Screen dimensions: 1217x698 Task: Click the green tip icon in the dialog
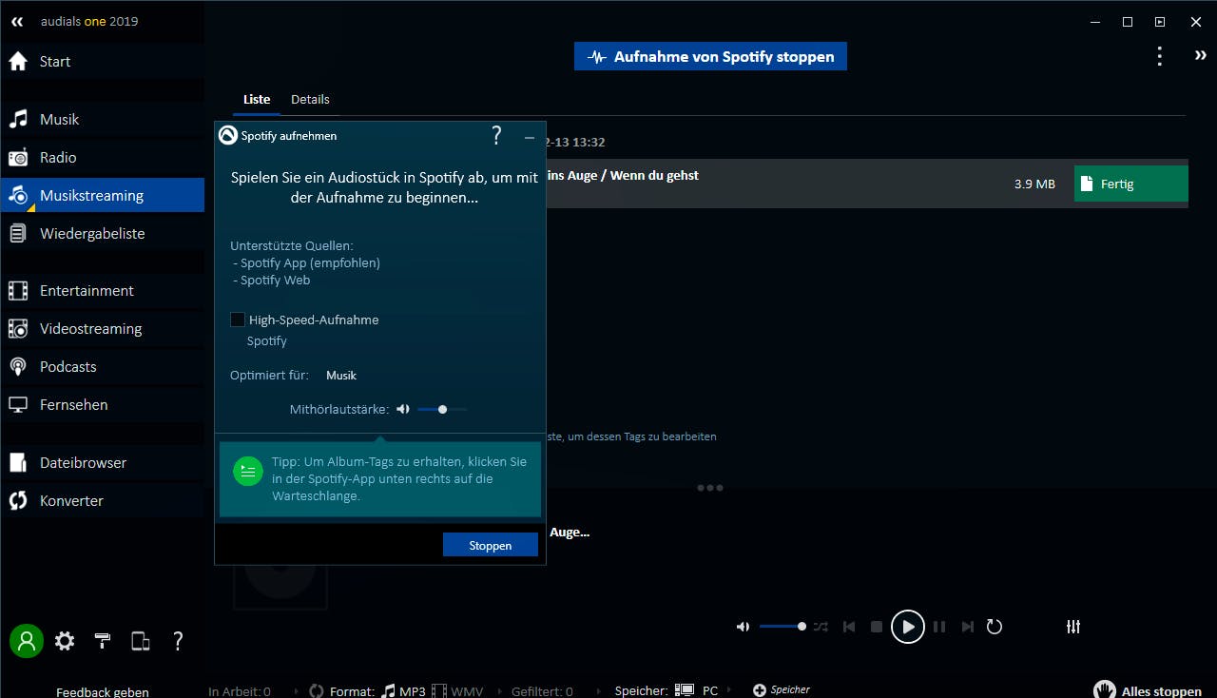248,471
